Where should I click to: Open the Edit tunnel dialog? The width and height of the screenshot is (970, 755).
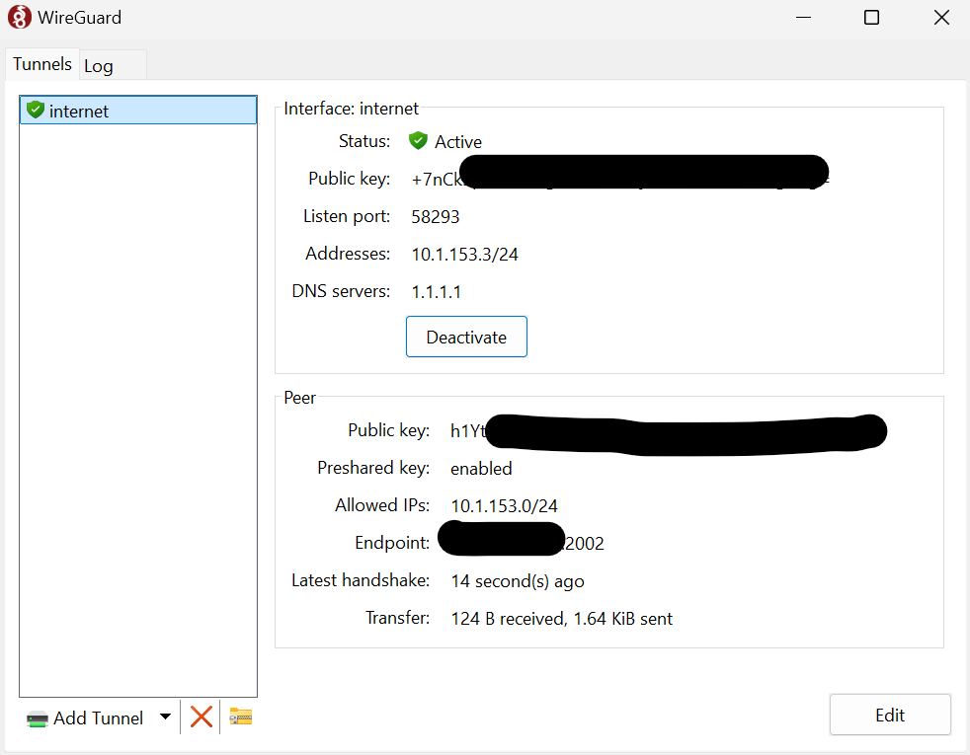pyautogui.click(x=890, y=715)
